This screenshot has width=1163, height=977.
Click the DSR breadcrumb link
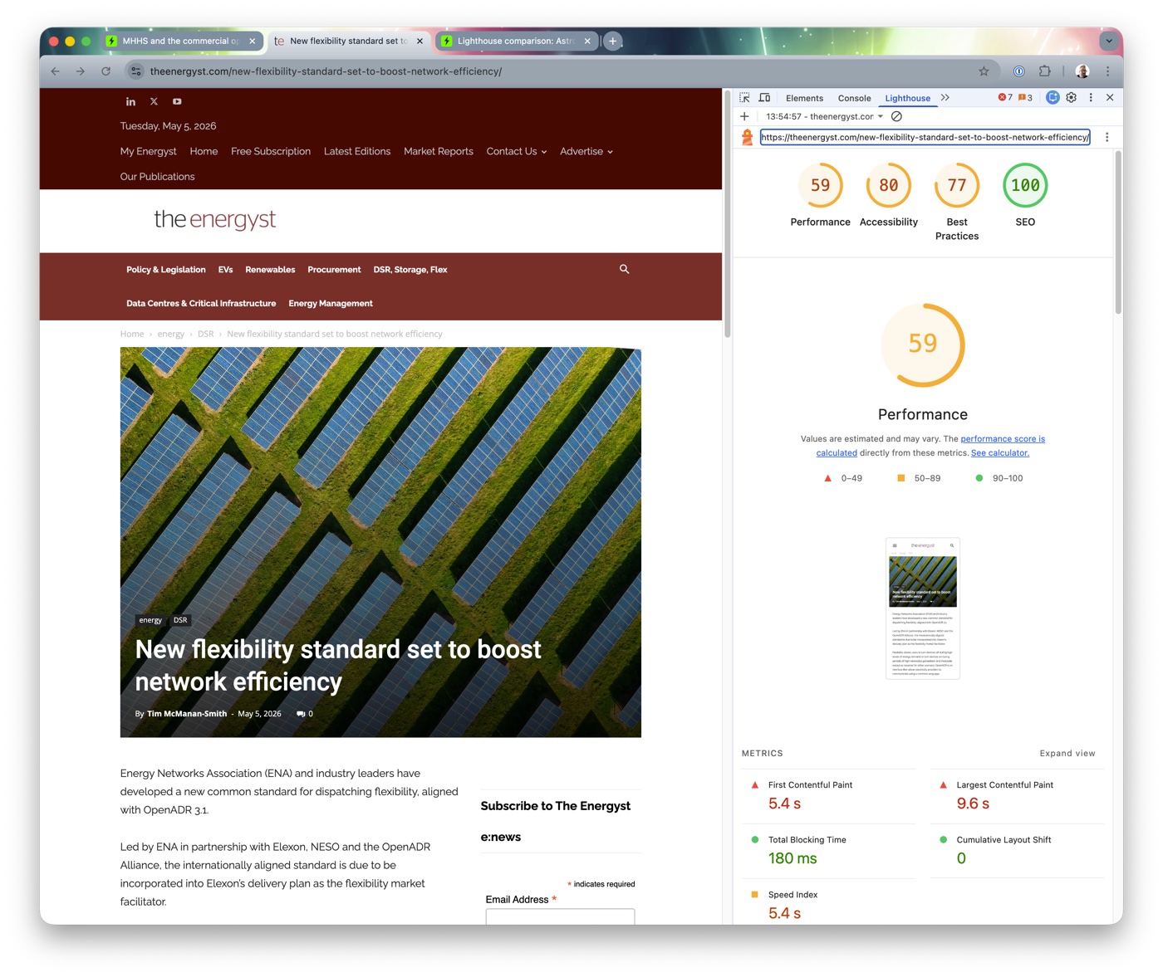click(206, 334)
